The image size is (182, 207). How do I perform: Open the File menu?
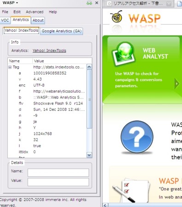coord(5,12)
